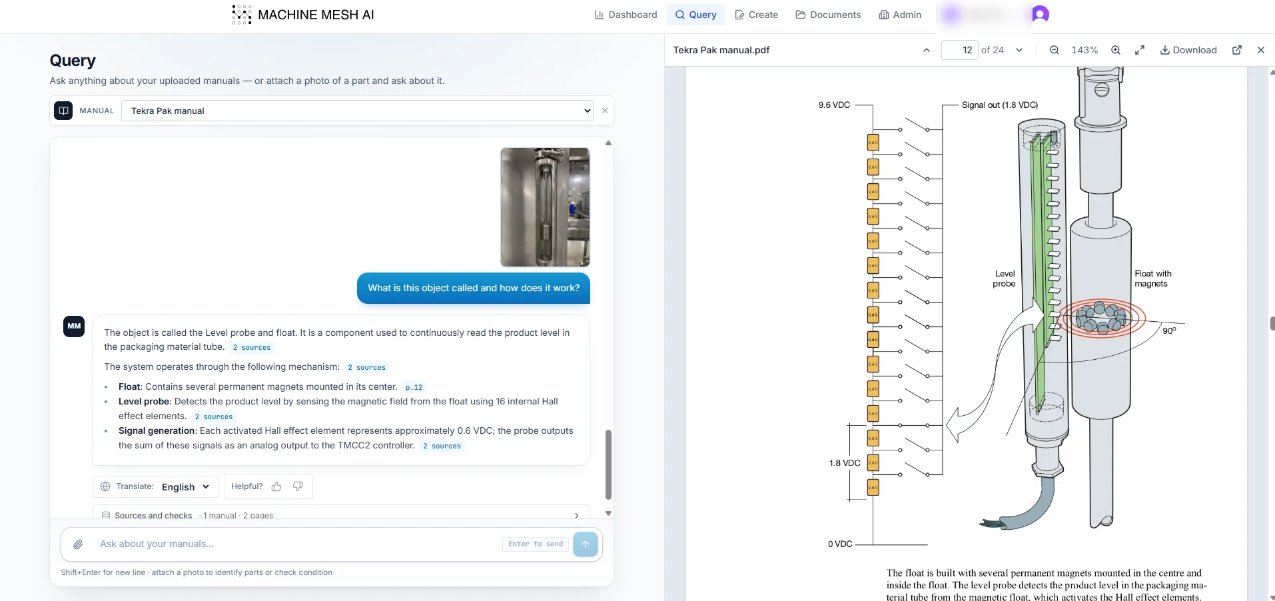The height and width of the screenshot is (601, 1275).
Task: Go to the Documents tab
Action: [x=828, y=15]
